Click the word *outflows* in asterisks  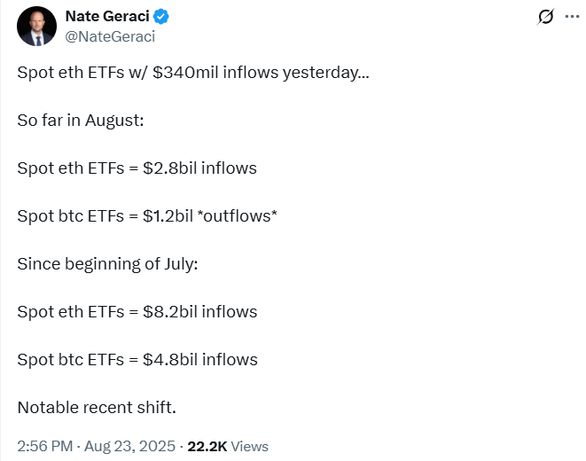click(x=237, y=216)
